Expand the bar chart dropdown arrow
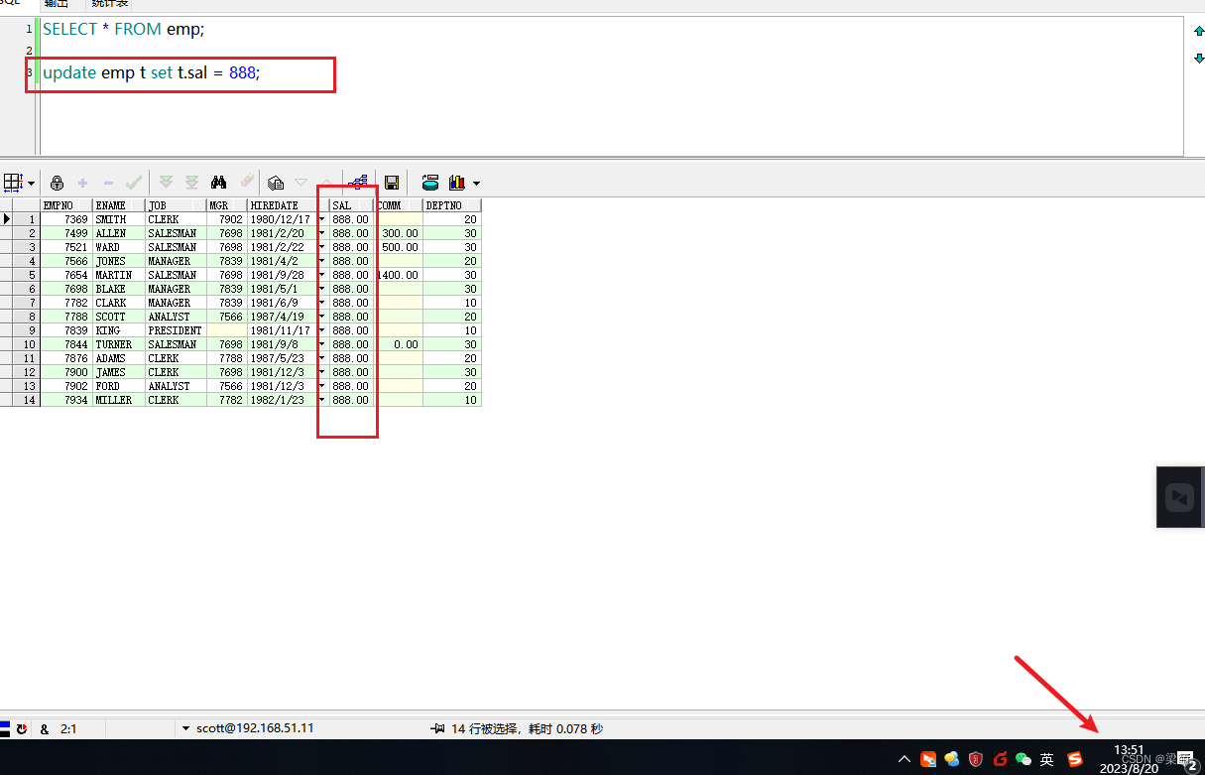 [x=476, y=184]
